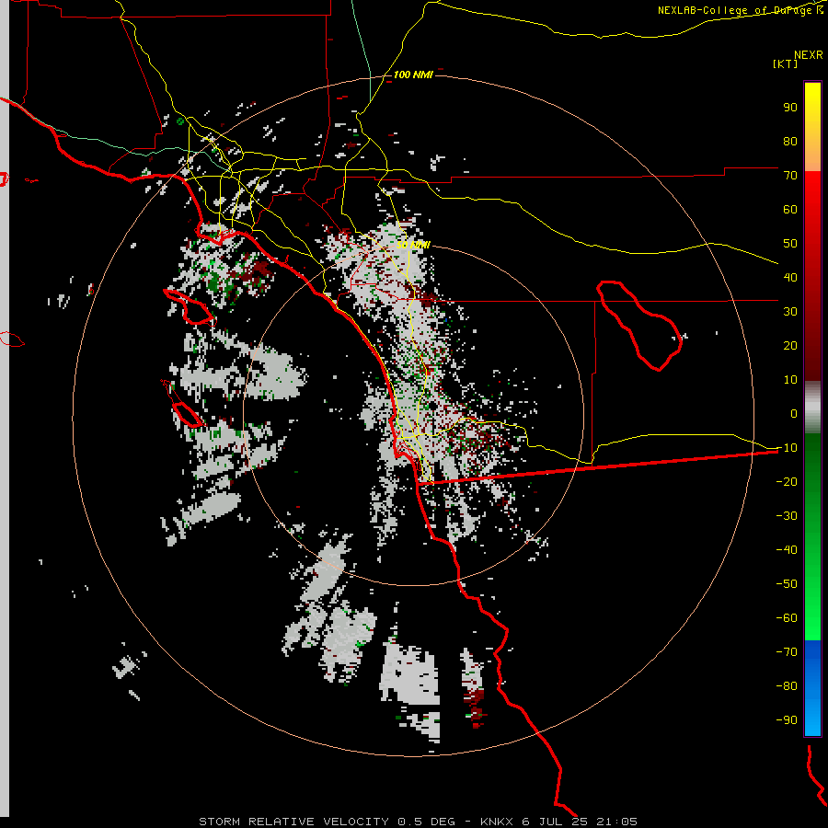The height and width of the screenshot is (828, 828).
Task: Click the 30 value on velocity scale
Action: coord(790,312)
